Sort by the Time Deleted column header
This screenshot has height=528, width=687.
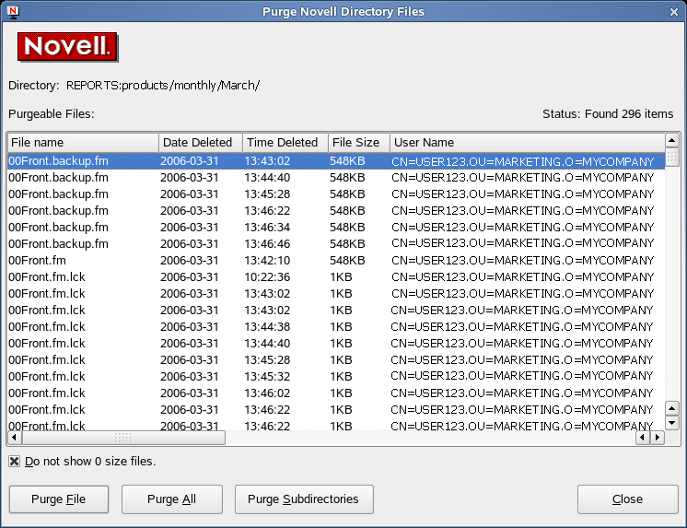(x=285, y=143)
